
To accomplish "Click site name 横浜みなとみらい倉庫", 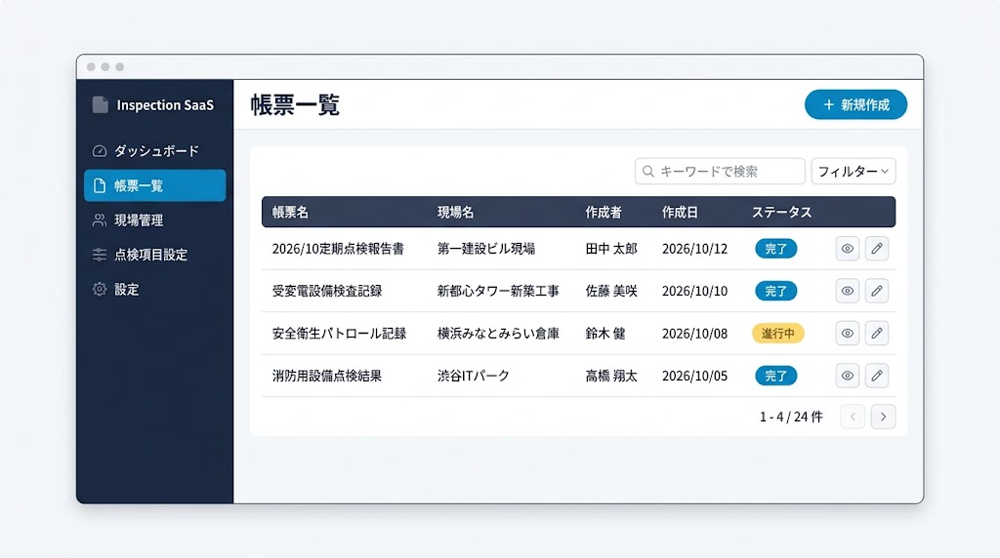I will [x=498, y=334].
